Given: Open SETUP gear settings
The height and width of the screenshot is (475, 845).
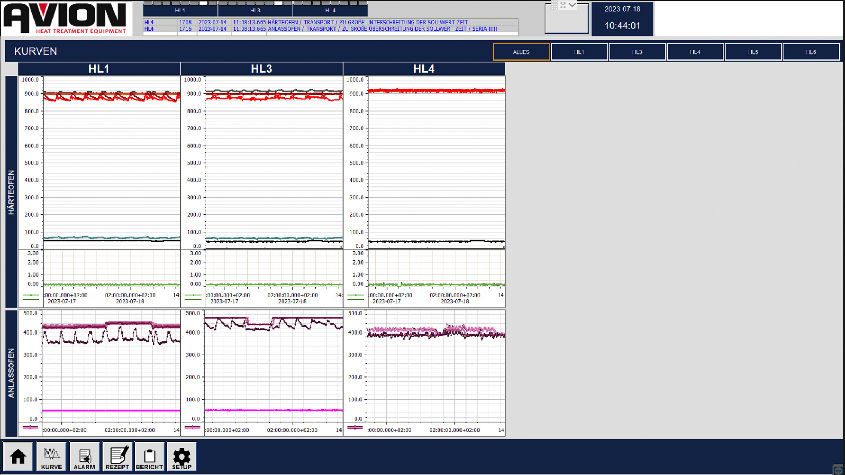Looking at the screenshot, I should pos(182,457).
